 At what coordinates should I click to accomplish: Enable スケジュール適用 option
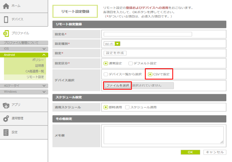127,107
